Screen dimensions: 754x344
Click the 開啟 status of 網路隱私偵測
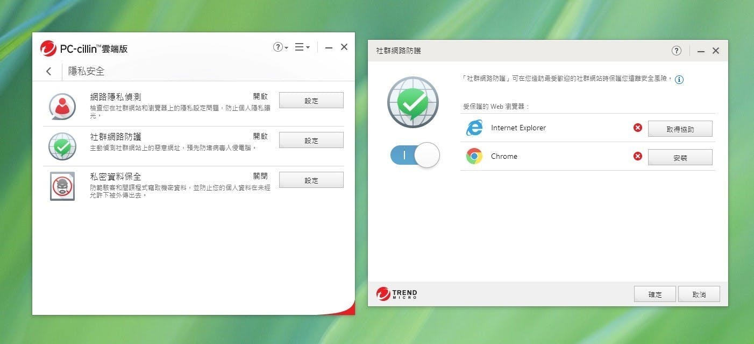point(260,96)
